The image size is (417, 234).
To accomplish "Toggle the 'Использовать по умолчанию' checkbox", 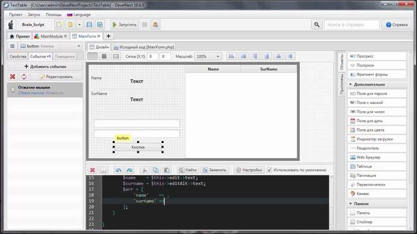I will point(269,170).
